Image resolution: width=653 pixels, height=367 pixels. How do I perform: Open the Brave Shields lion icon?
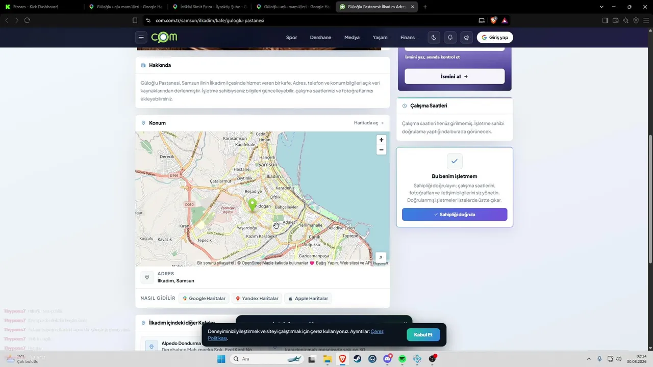pyautogui.click(x=493, y=20)
